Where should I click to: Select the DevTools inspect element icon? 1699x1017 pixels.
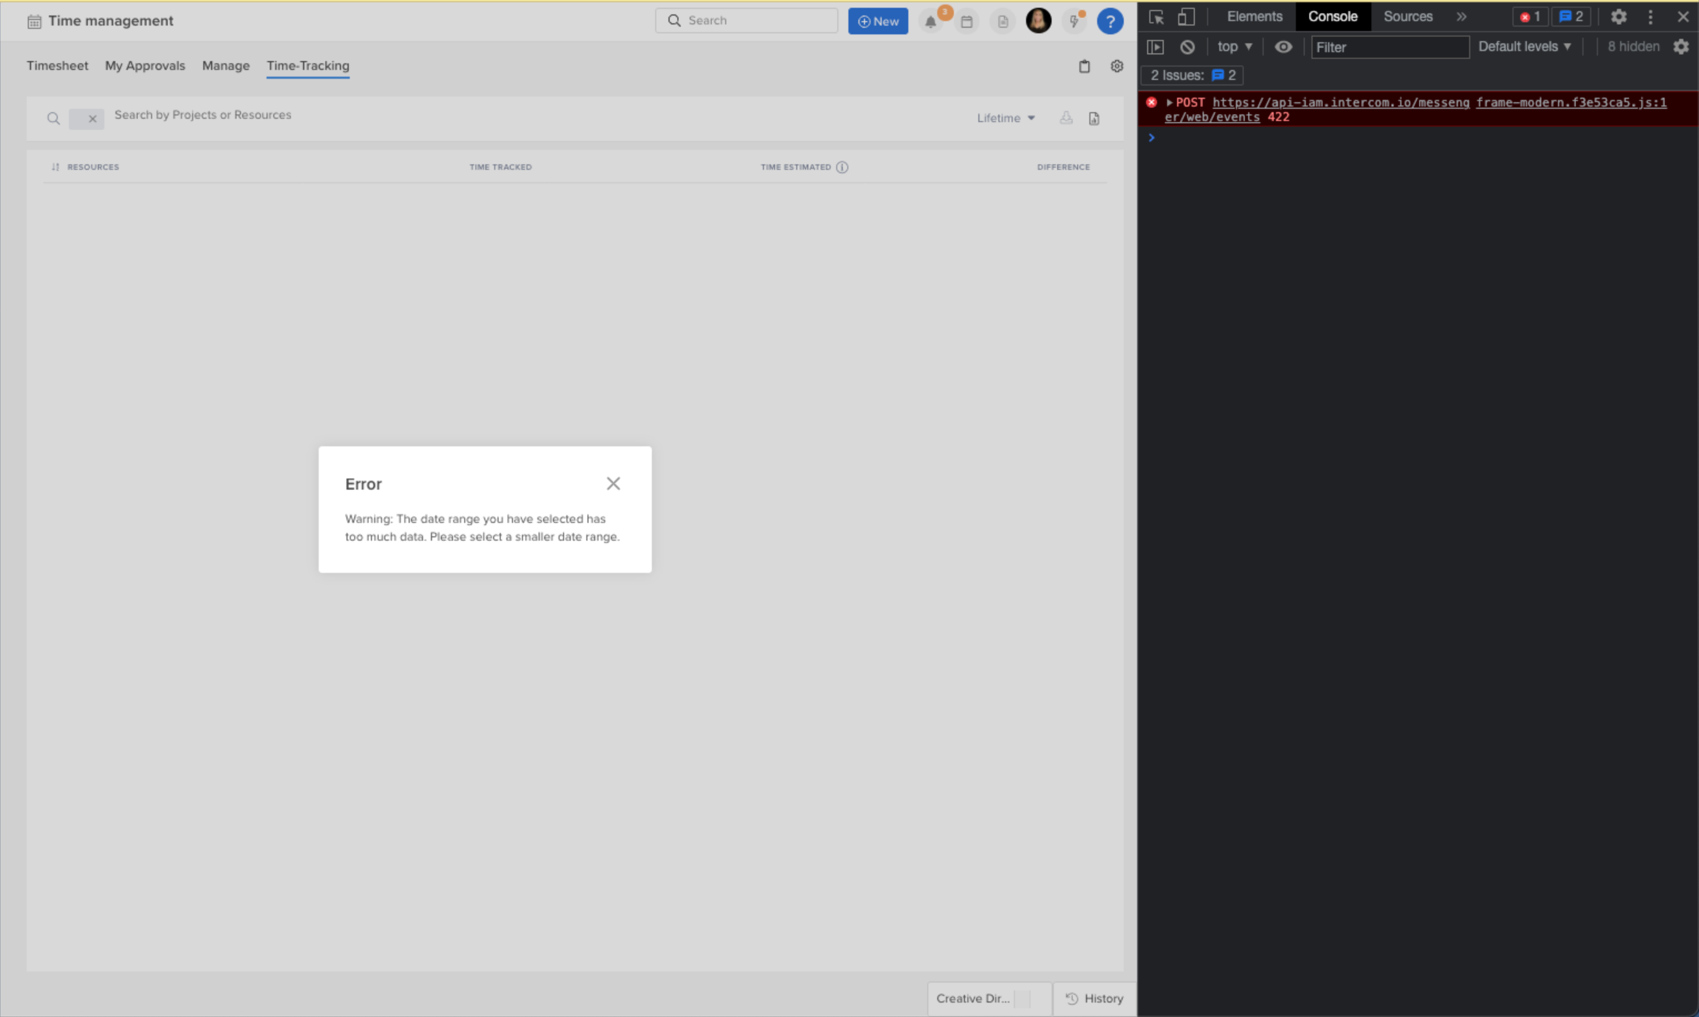1156,17
